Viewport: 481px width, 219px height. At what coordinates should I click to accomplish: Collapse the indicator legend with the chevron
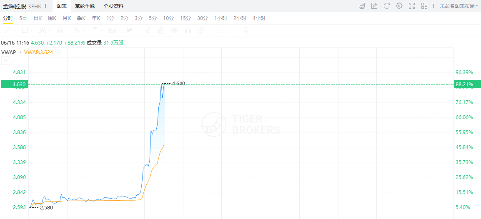[6, 61]
